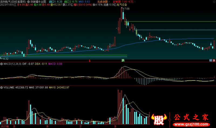Open the dropdown beside 百利电气 stock title
Image resolution: width=216 pixels, height=128 pixels.
29,2
